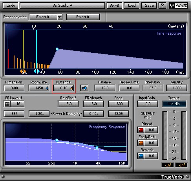Select the RVar: 0 value field

tap(83, 17)
